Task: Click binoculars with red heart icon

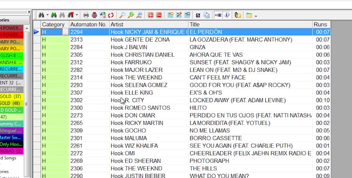Action: point(71,15)
